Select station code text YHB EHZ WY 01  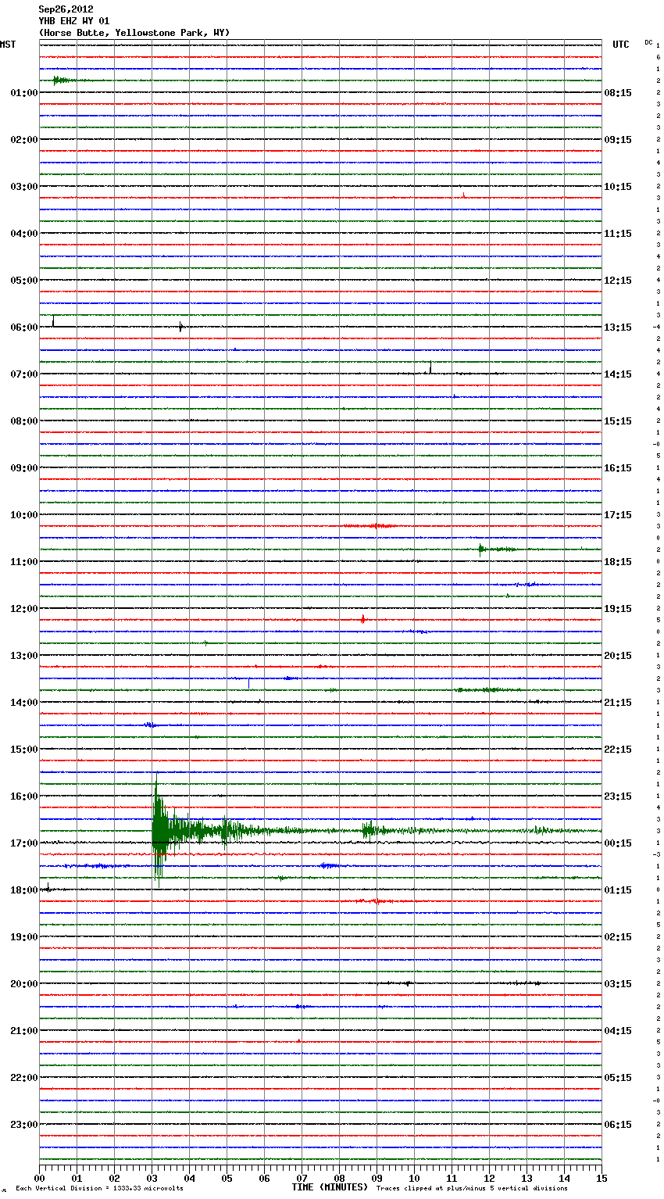[x=73, y=21]
